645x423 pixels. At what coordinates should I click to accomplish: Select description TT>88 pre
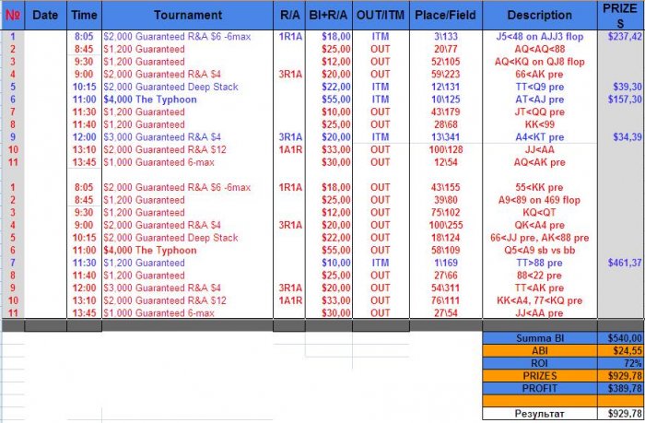click(540, 263)
